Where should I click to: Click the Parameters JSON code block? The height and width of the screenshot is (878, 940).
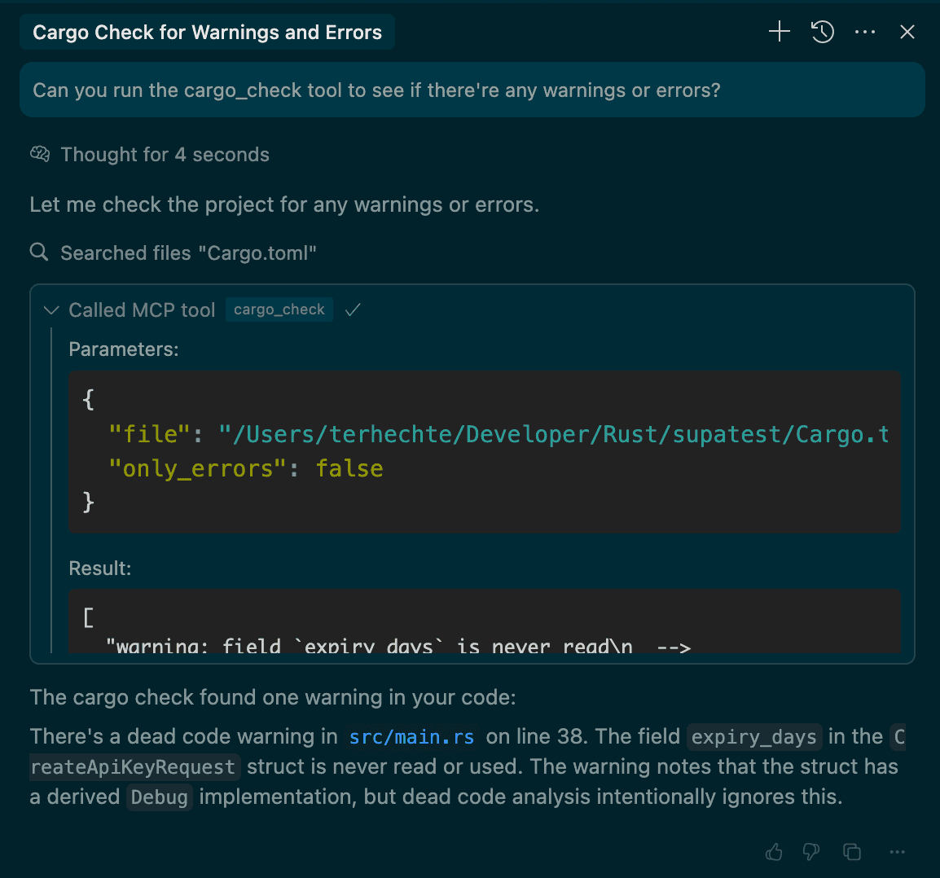485,452
